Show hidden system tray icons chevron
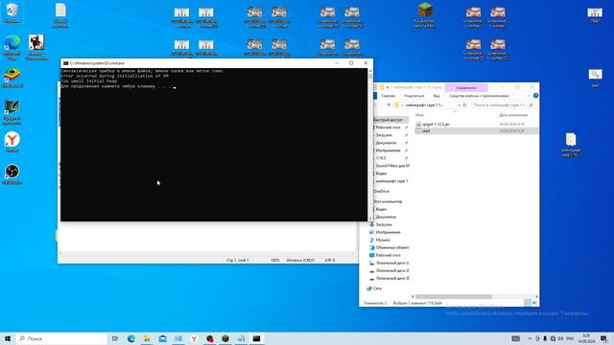 coord(530,338)
